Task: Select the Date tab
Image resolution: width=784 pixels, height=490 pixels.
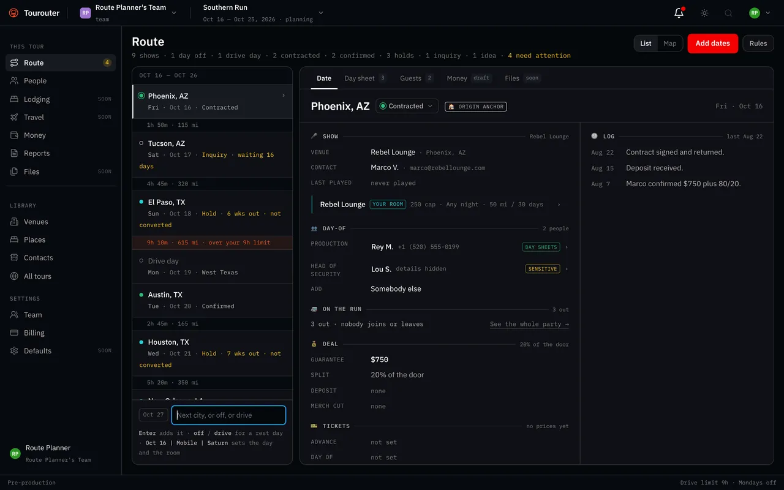Action: [324, 78]
